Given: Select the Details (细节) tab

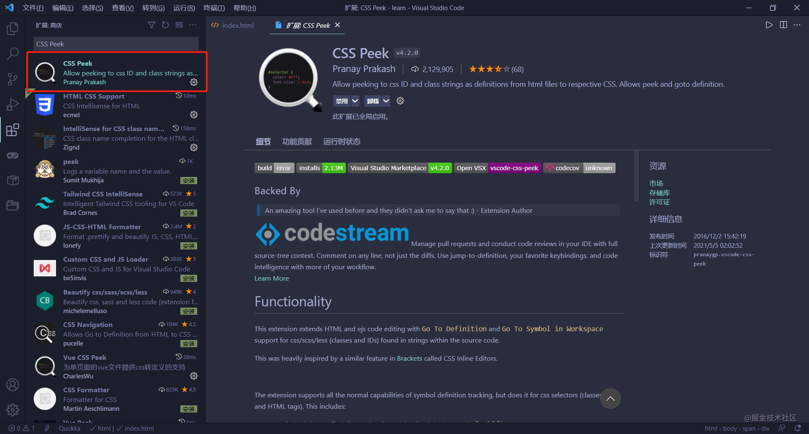Looking at the screenshot, I should click(263, 142).
